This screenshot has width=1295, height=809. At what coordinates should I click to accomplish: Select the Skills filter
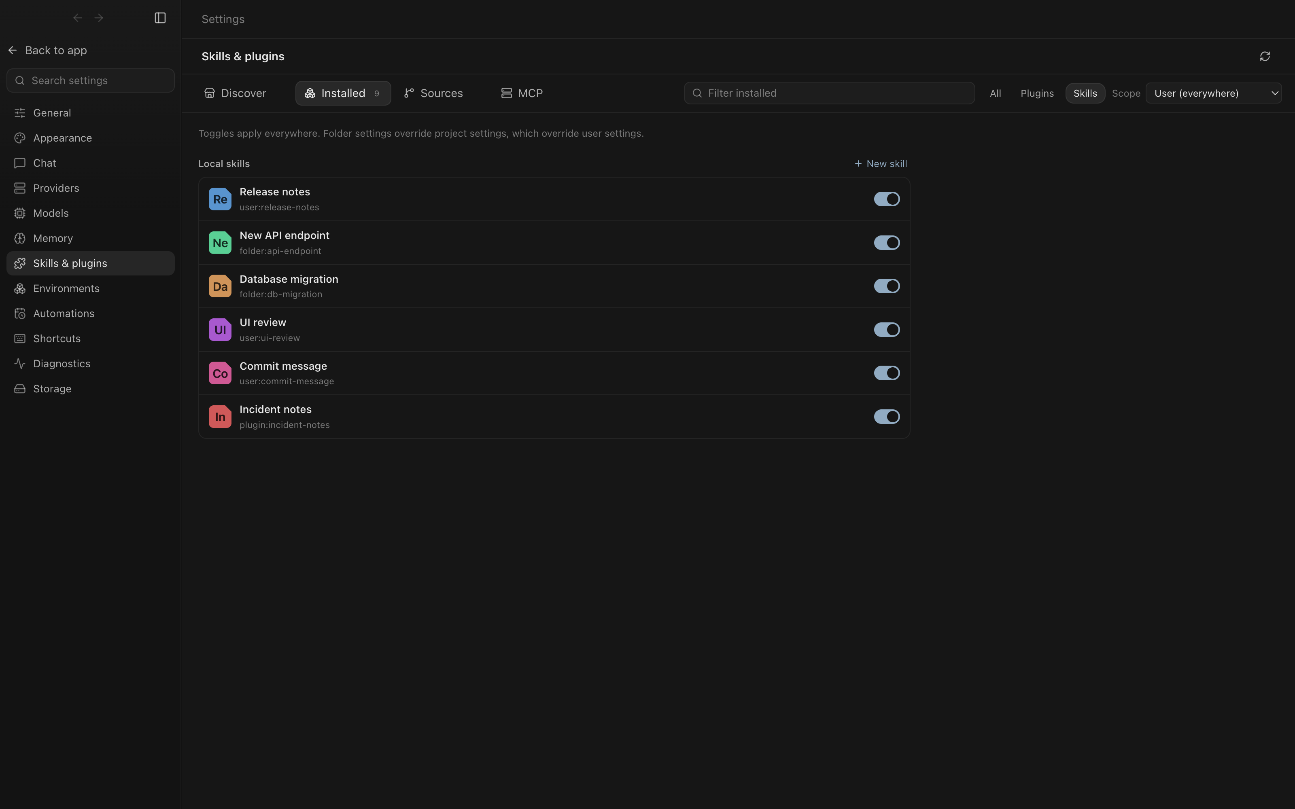(x=1085, y=93)
